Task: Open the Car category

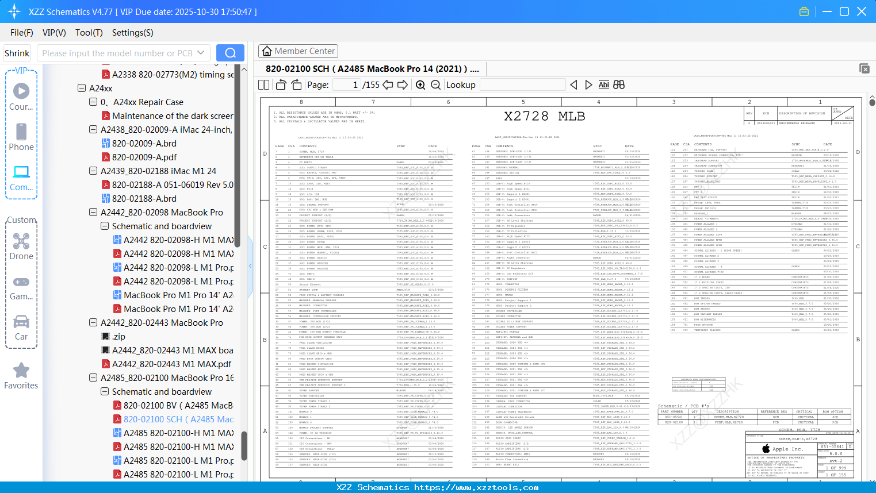Action: pyautogui.click(x=21, y=328)
